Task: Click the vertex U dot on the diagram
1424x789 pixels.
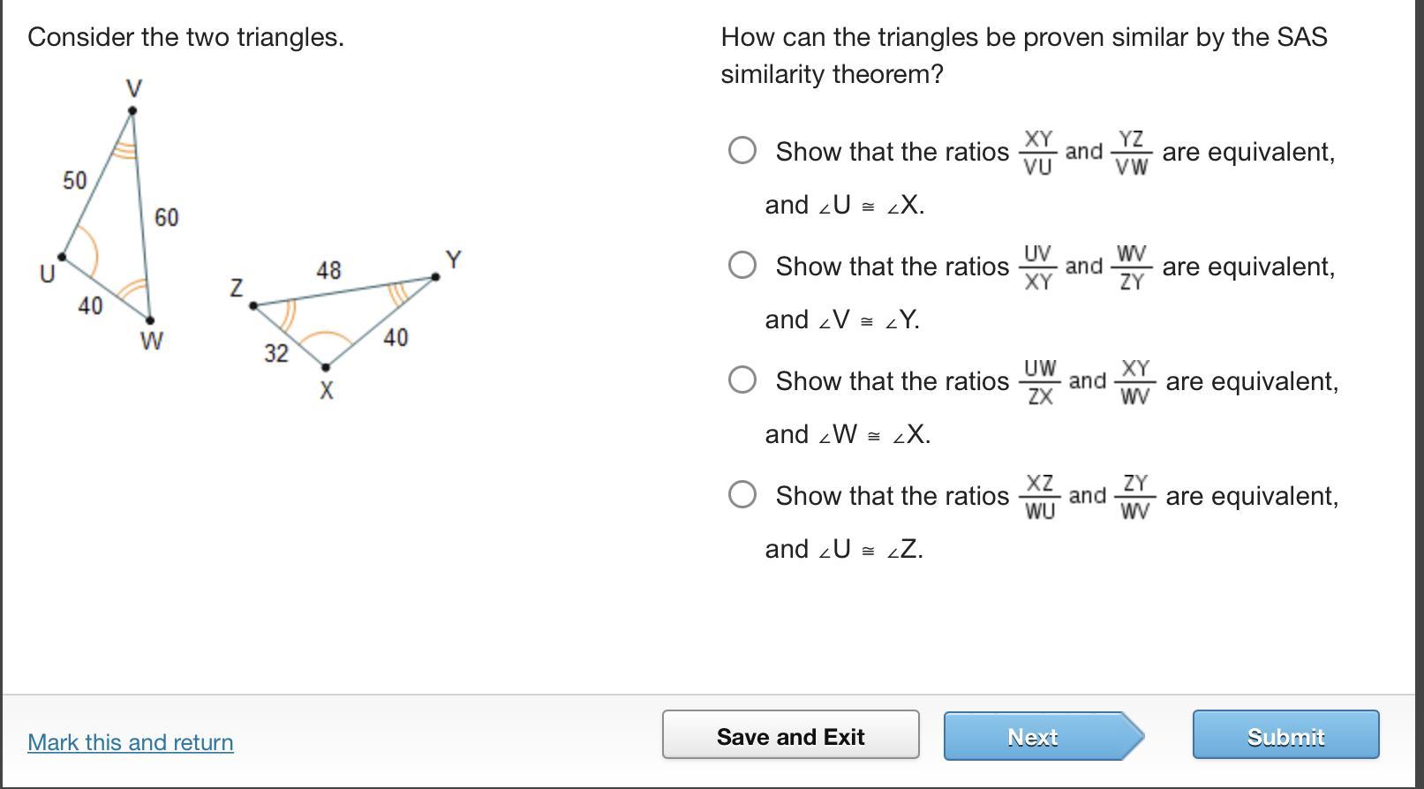Action: (x=62, y=257)
